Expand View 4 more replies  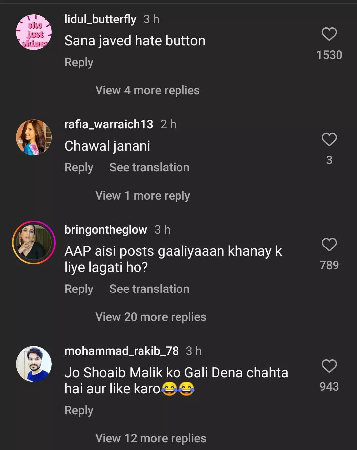point(147,90)
